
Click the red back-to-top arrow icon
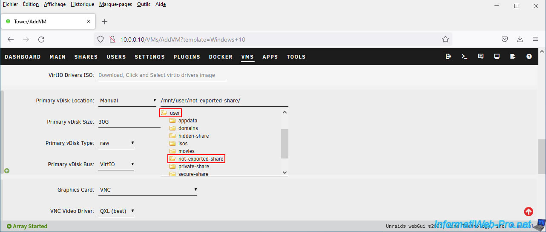(x=529, y=211)
